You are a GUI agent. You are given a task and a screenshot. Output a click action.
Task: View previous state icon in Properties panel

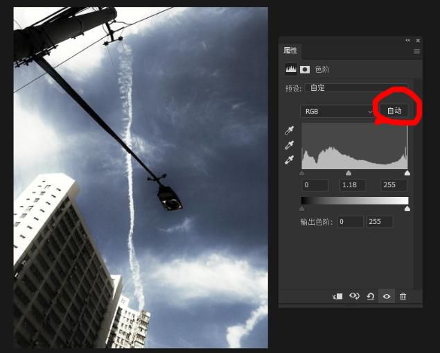point(354,296)
